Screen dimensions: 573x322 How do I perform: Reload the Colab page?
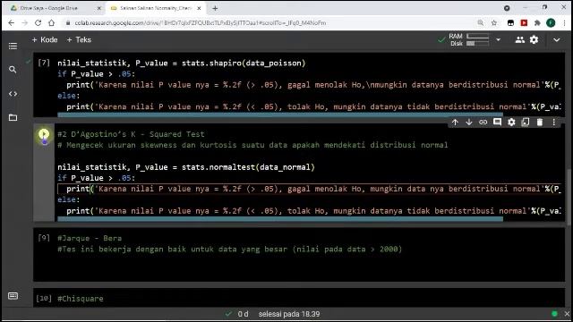(38, 22)
